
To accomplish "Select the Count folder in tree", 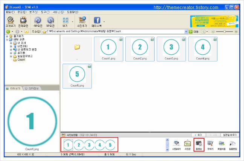I will point(21,60).
